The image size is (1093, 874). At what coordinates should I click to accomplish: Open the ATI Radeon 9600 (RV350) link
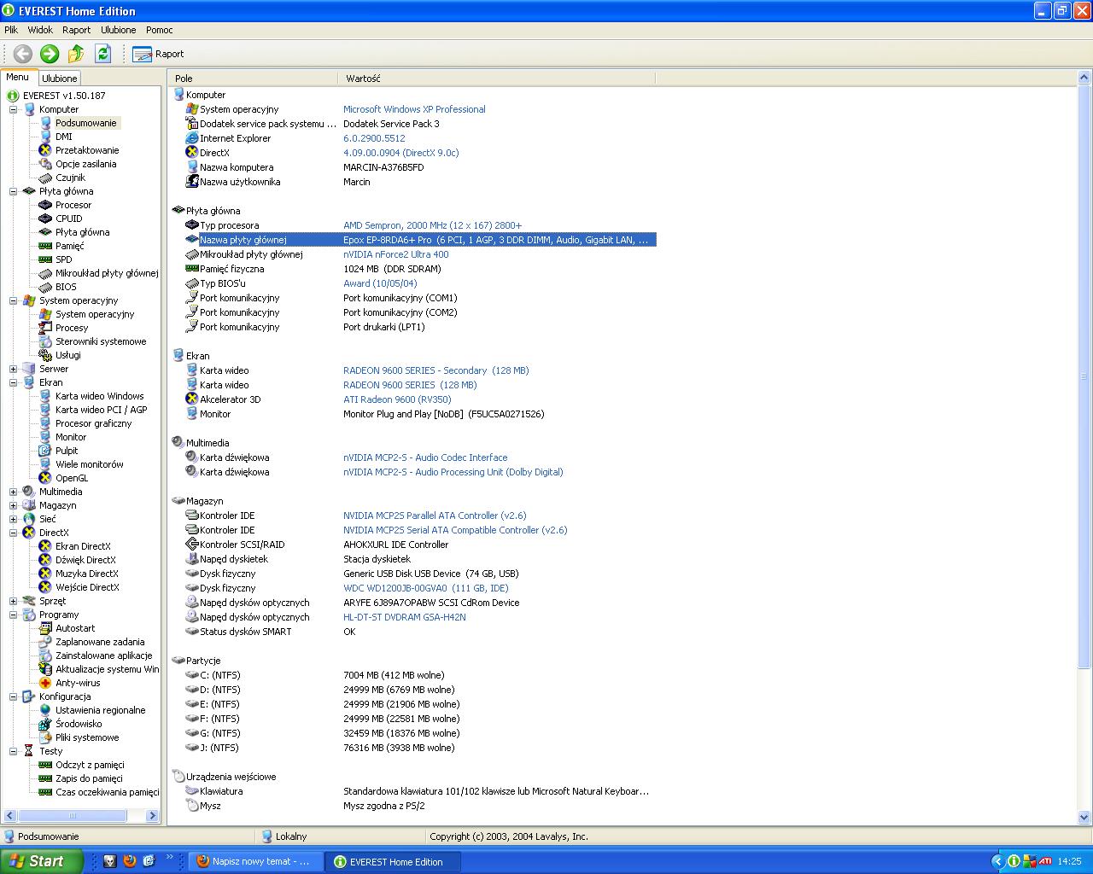coord(397,399)
